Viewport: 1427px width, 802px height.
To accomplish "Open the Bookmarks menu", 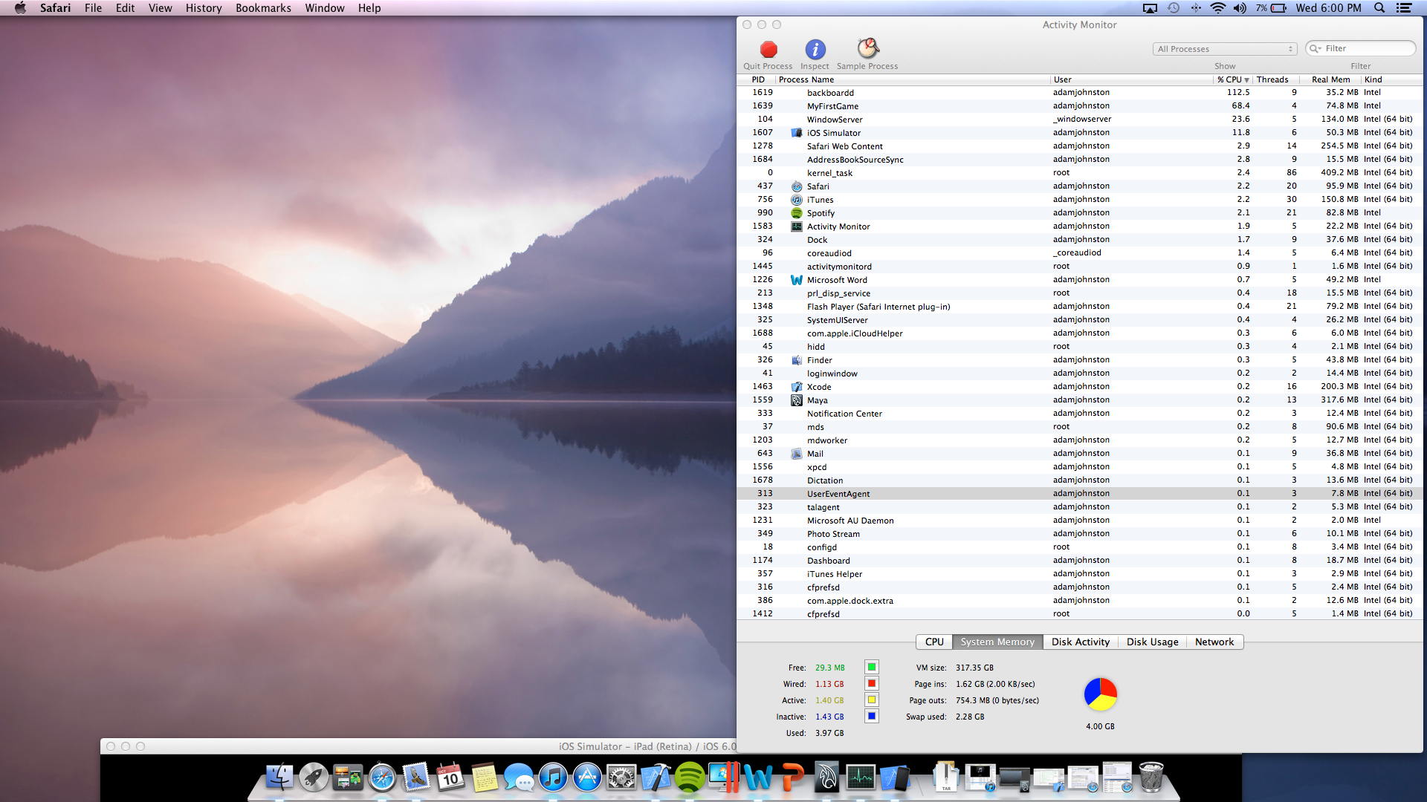I will (x=263, y=8).
